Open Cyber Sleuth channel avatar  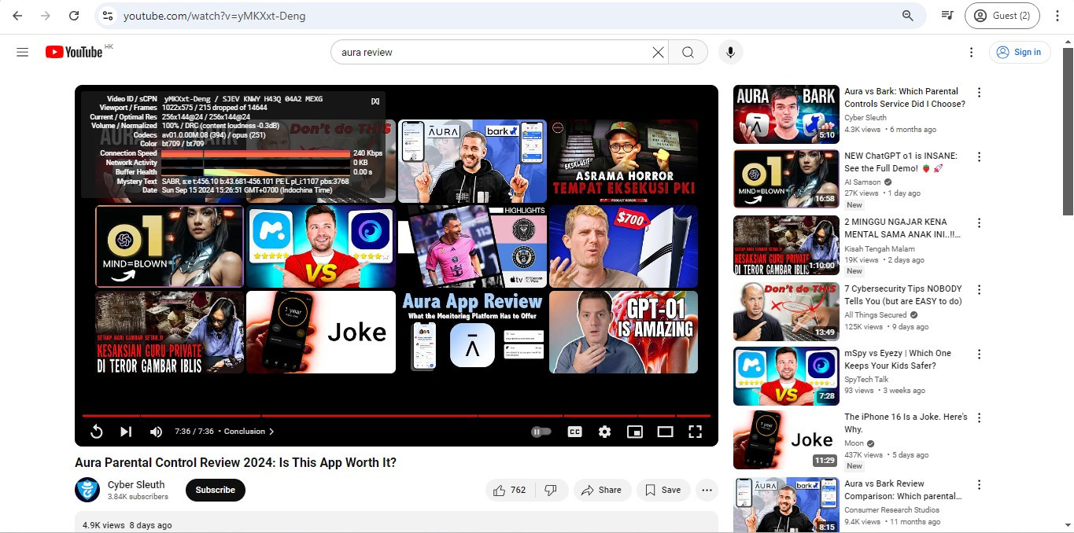click(87, 490)
